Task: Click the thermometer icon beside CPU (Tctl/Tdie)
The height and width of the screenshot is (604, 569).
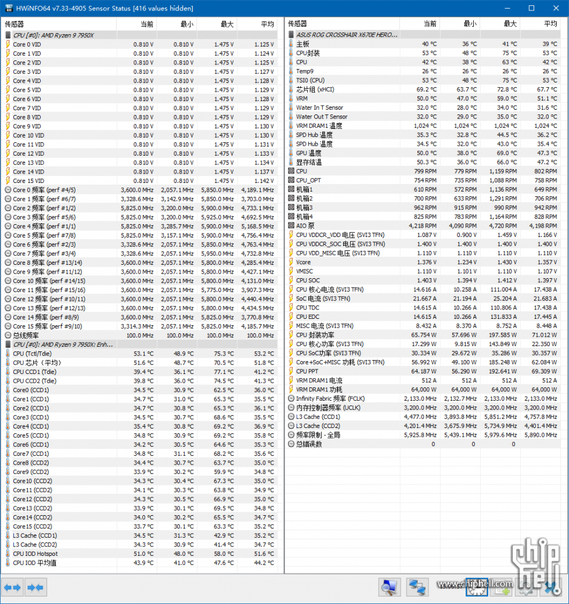Action: point(8,354)
